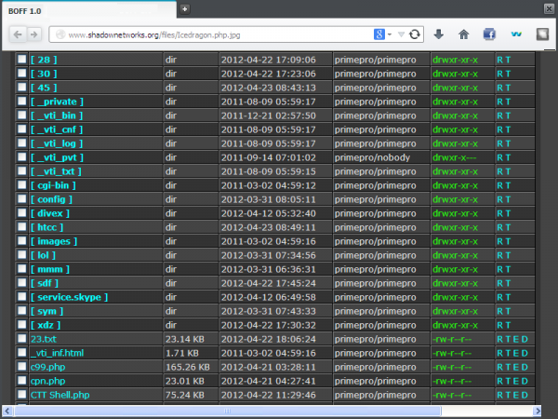Click the Facebook toolbar icon
558x419 pixels.
point(489,34)
